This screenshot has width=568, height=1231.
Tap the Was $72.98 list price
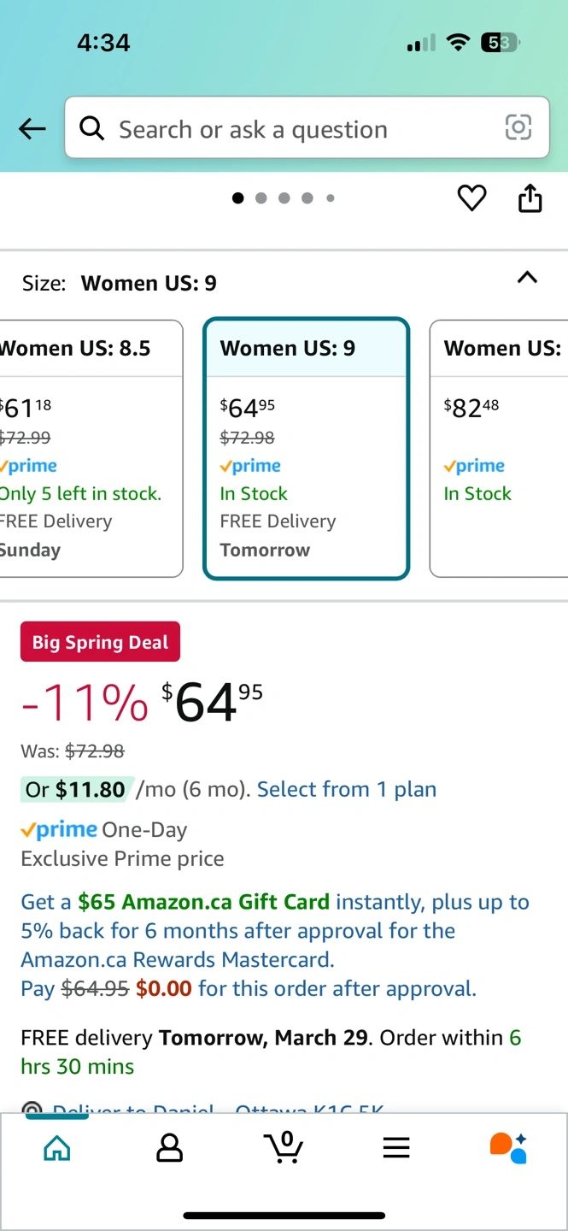coord(73,751)
